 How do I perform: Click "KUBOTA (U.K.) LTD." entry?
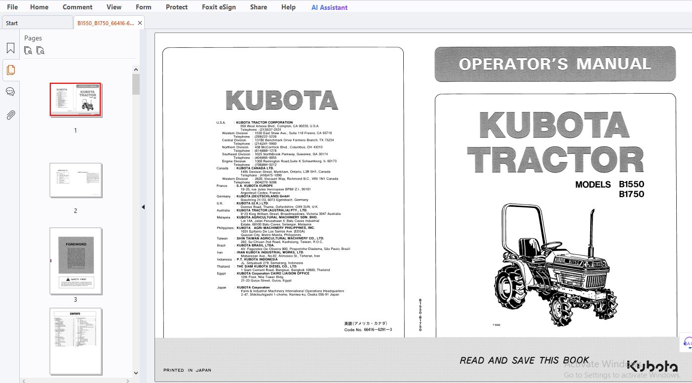click(x=253, y=203)
